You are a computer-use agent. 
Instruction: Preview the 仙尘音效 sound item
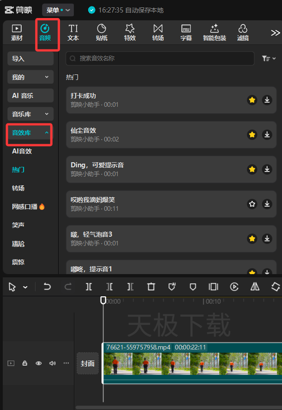171,135
